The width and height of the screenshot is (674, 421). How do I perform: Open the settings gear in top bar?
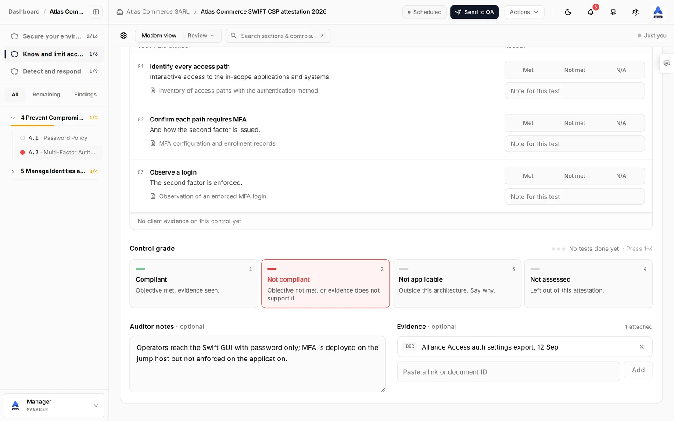pyautogui.click(x=635, y=12)
